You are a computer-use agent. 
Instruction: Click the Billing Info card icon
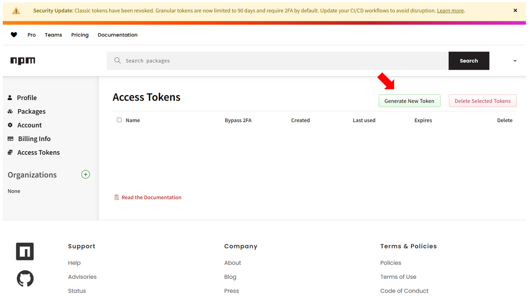pyautogui.click(x=10, y=139)
